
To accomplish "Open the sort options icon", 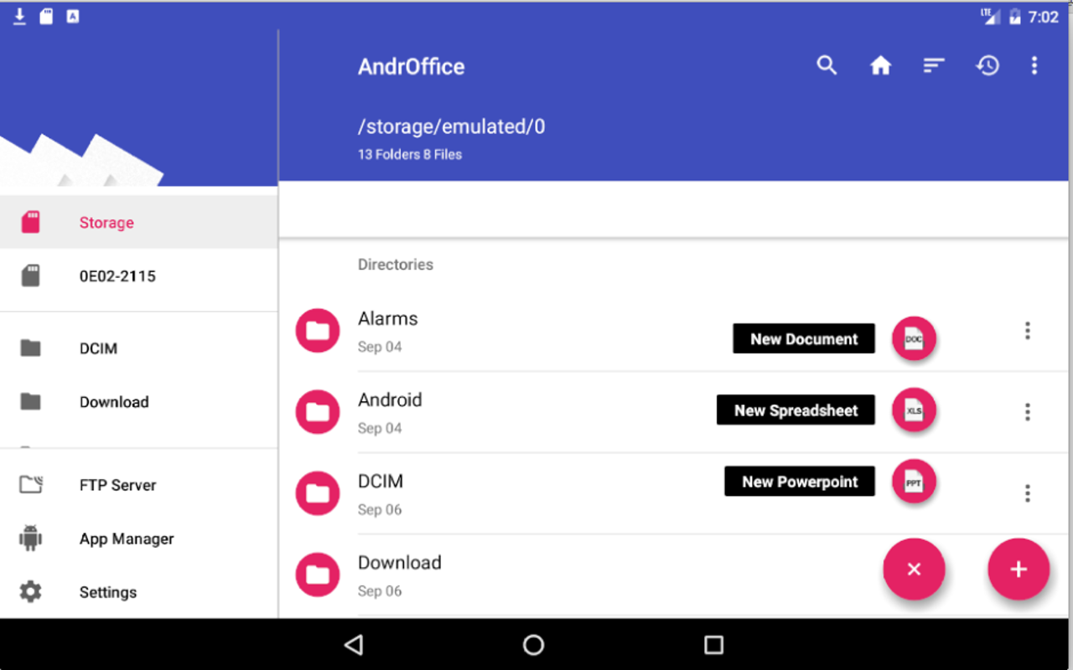I will point(934,65).
